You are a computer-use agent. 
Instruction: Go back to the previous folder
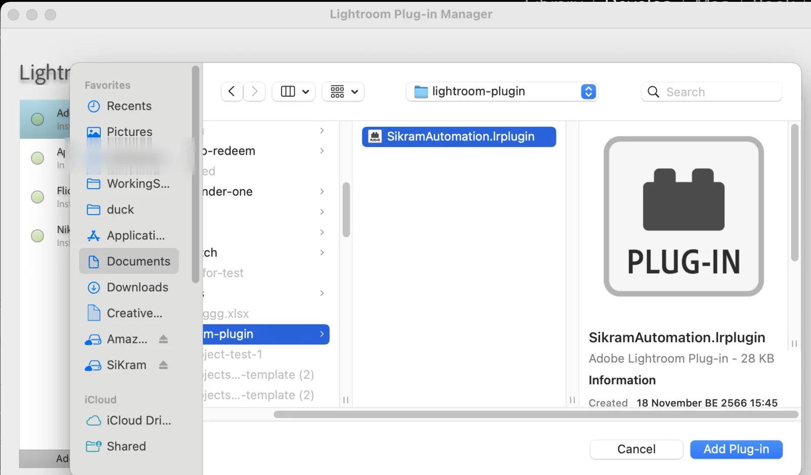pos(232,91)
